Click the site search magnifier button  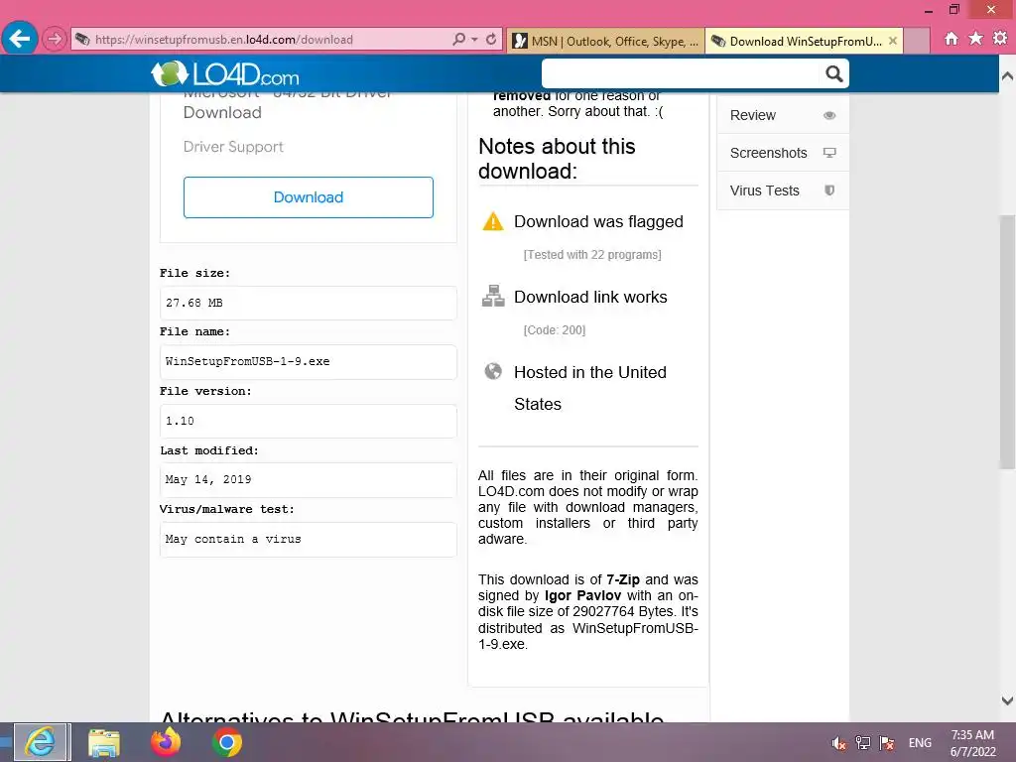[833, 73]
